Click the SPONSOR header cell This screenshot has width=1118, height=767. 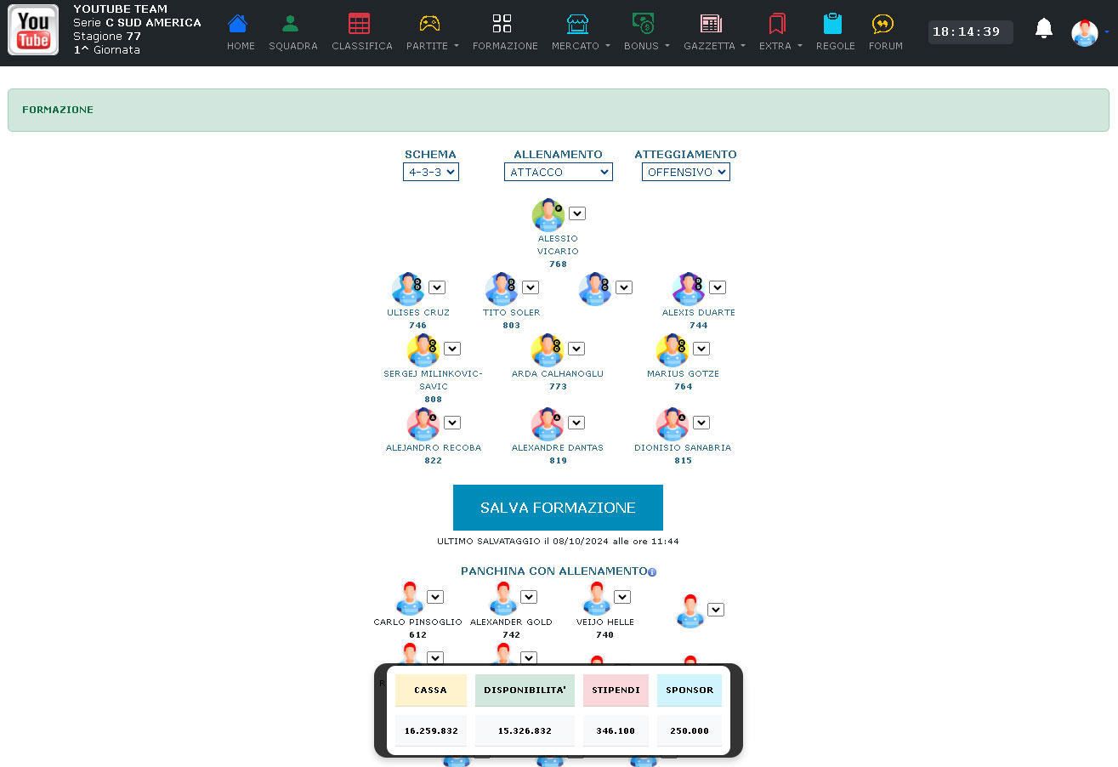point(690,690)
